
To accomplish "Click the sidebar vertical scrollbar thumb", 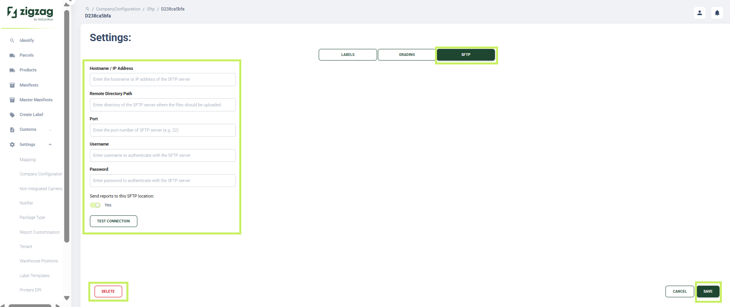I will [x=67, y=126].
